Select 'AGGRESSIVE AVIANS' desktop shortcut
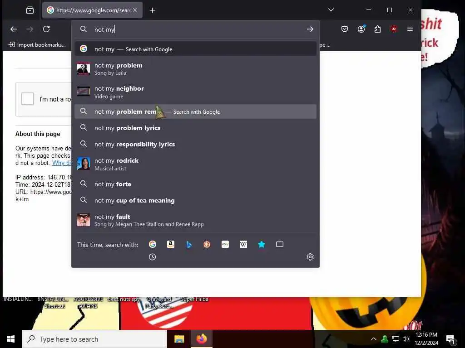 89,302
